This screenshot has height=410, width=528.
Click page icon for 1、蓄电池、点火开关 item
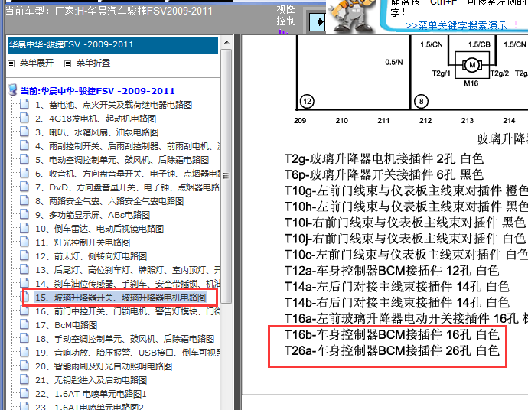24,104
